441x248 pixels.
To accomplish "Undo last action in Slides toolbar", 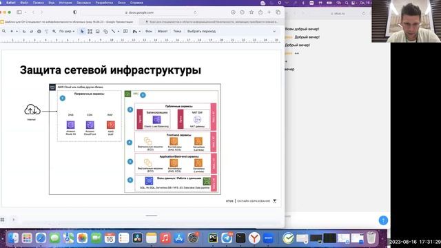I will pos(24,32).
